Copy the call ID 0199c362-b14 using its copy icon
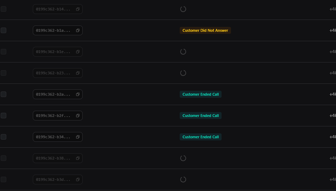Screen dimensions: 336x191 [x=78, y=9]
